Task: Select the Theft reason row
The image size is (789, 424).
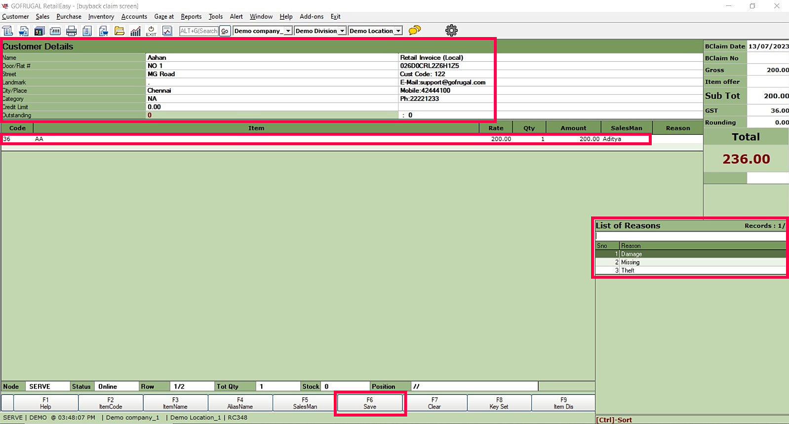Action: pos(690,270)
